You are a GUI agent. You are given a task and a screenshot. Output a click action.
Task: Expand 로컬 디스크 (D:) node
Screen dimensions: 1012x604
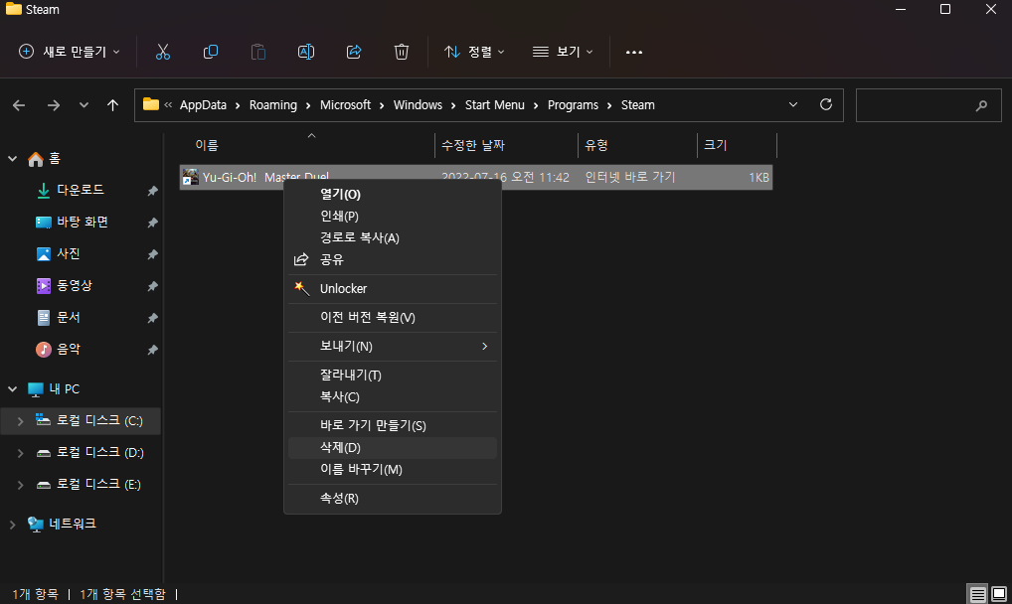[20, 453]
